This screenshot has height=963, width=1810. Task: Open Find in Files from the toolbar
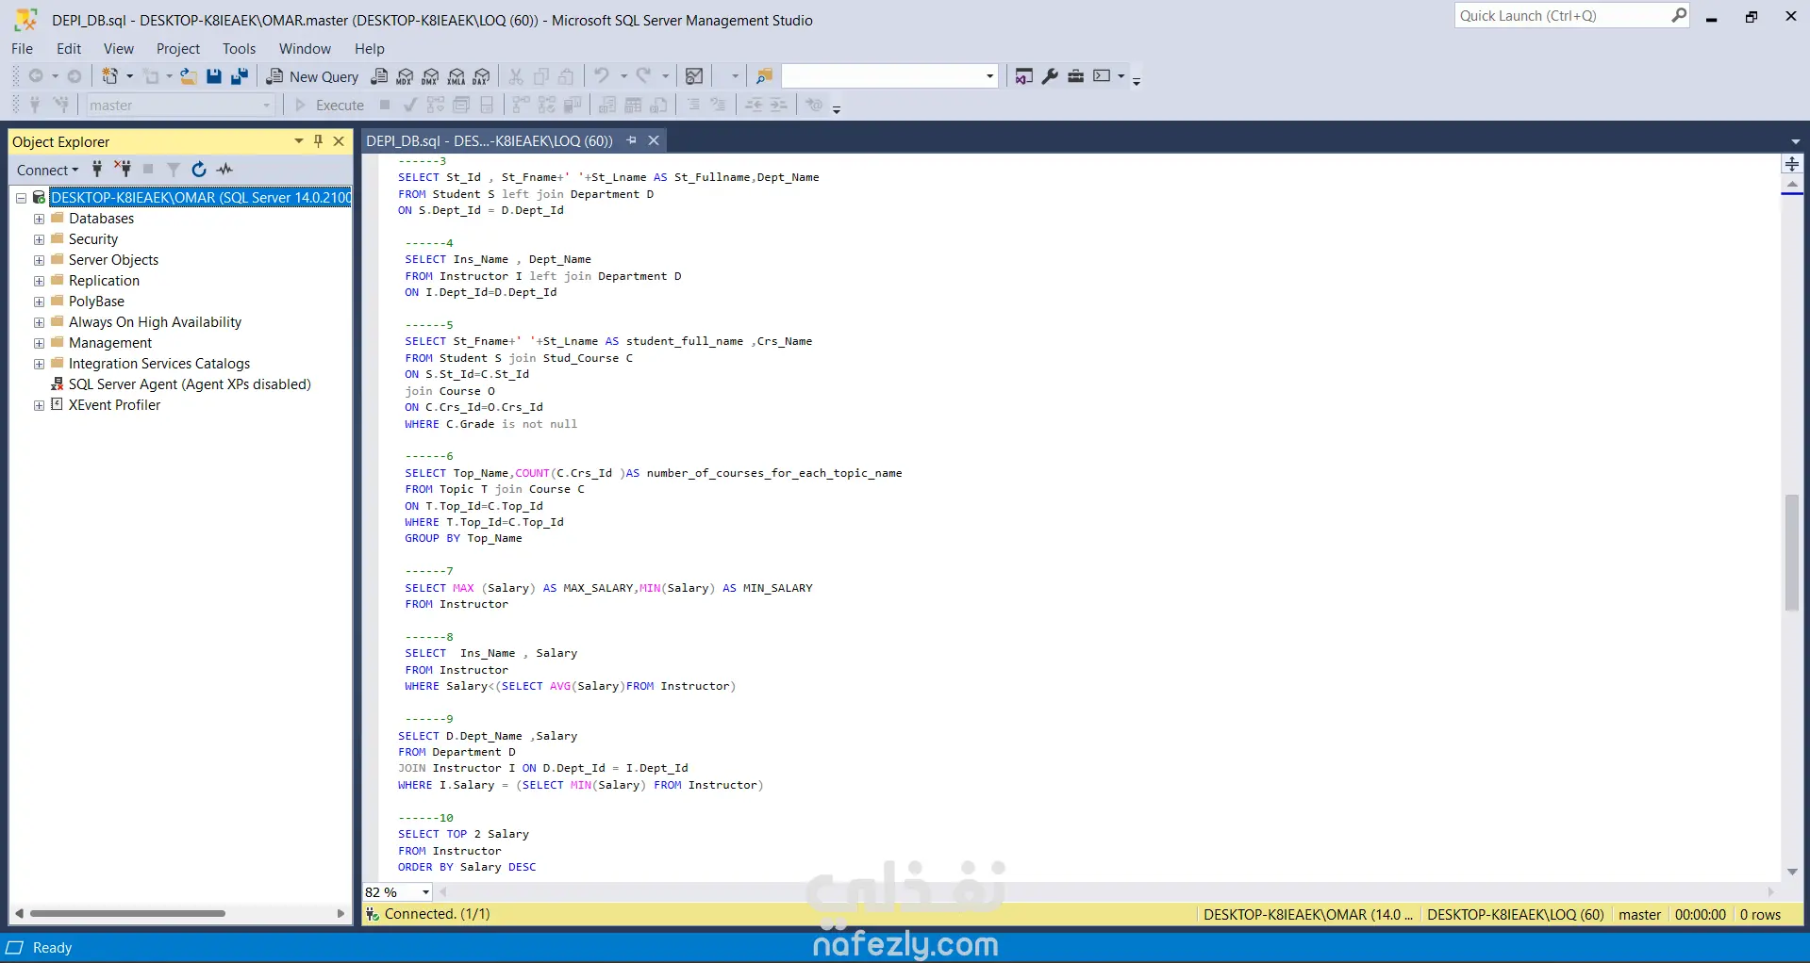(764, 76)
